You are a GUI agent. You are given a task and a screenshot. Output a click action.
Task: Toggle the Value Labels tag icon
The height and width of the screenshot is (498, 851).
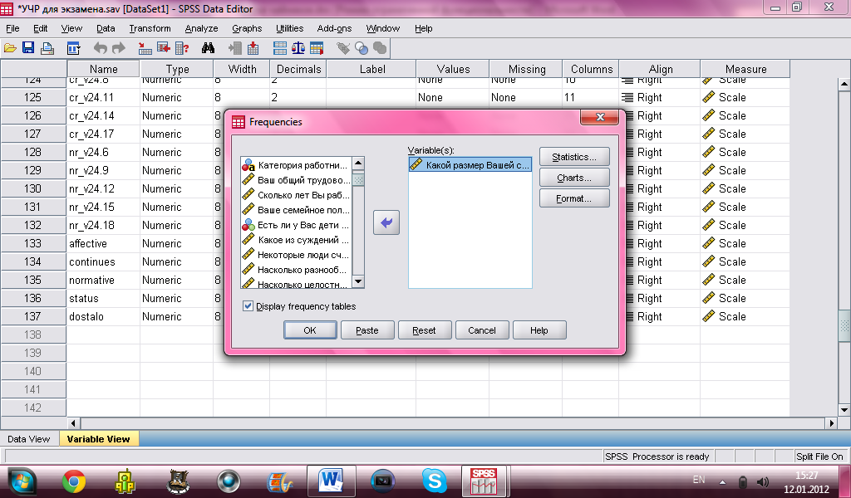click(343, 48)
